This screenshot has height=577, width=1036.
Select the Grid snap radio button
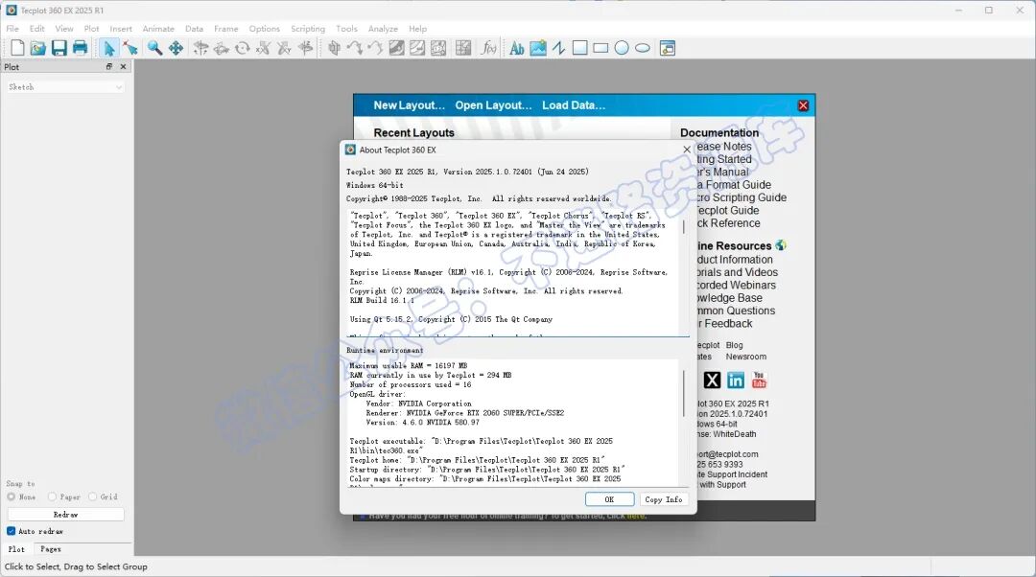pos(92,496)
